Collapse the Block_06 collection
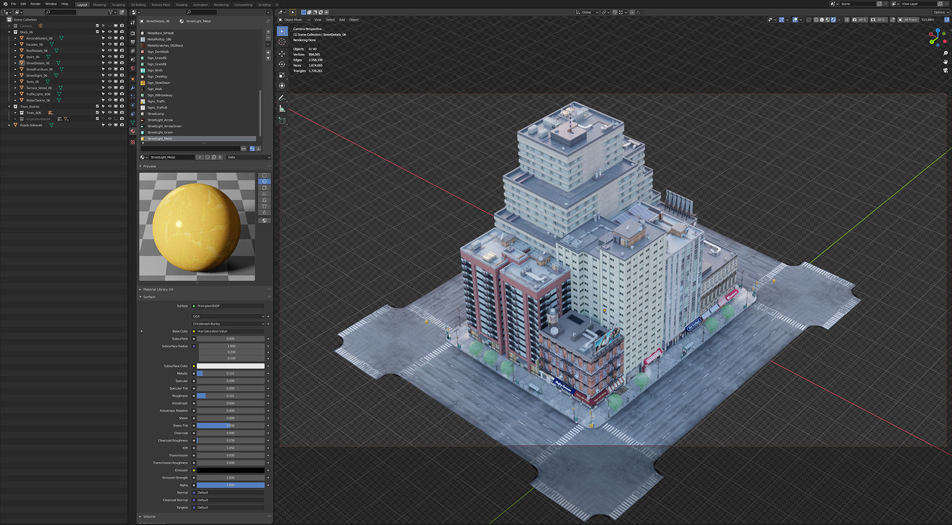The height and width of the screenshot is (525, 952). click(9, 32)
